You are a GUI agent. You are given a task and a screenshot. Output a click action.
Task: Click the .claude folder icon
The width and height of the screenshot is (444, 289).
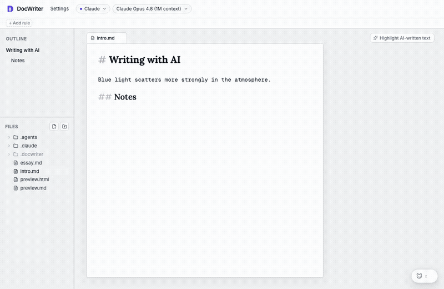coord(16,146)
